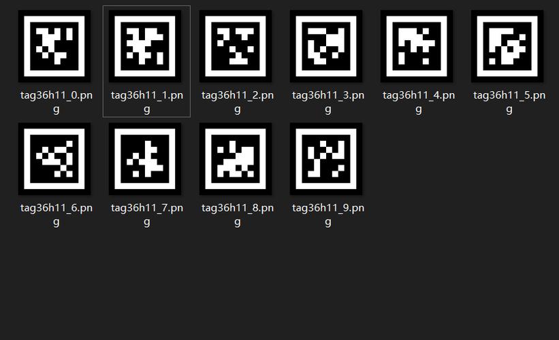The height and width of the screenshot is (340, 559).
Task: Click the tag36h11_9.png filename text
Action: click(328, 215)
